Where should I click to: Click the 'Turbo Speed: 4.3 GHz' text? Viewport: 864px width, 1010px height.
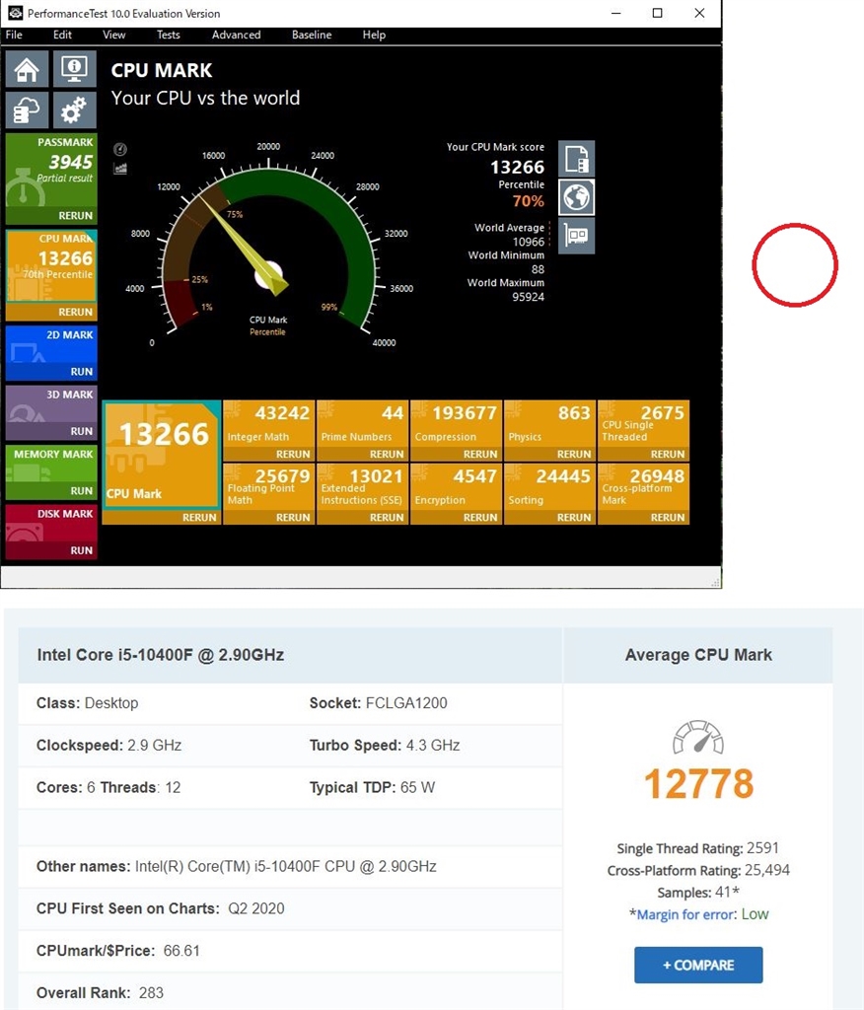tap(385, 746)
